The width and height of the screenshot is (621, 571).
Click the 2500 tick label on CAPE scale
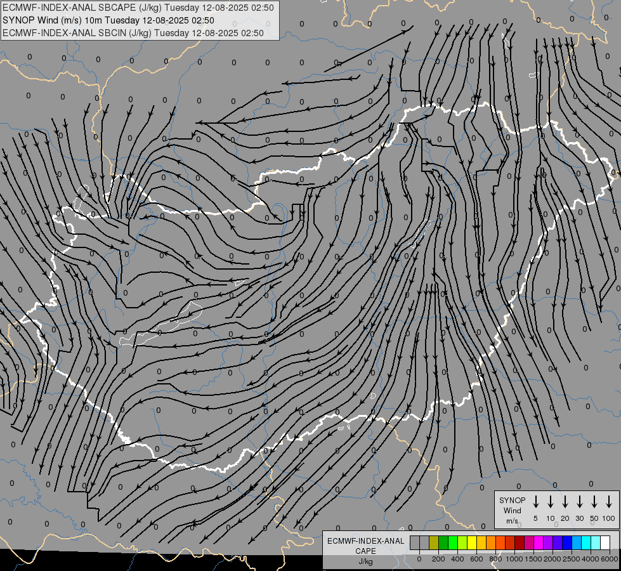572,559
